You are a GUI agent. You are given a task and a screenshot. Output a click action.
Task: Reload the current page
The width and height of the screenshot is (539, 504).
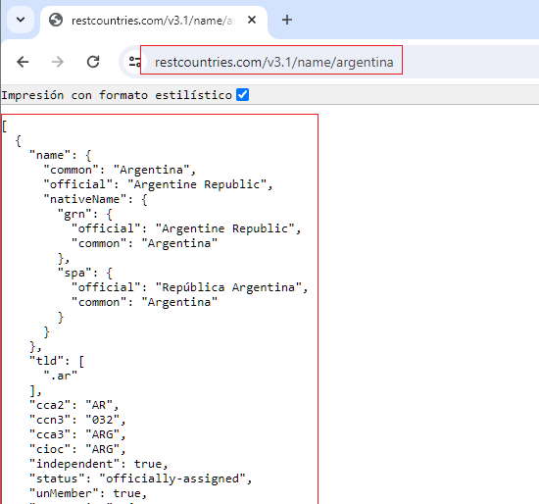click(x=93, y=62)
